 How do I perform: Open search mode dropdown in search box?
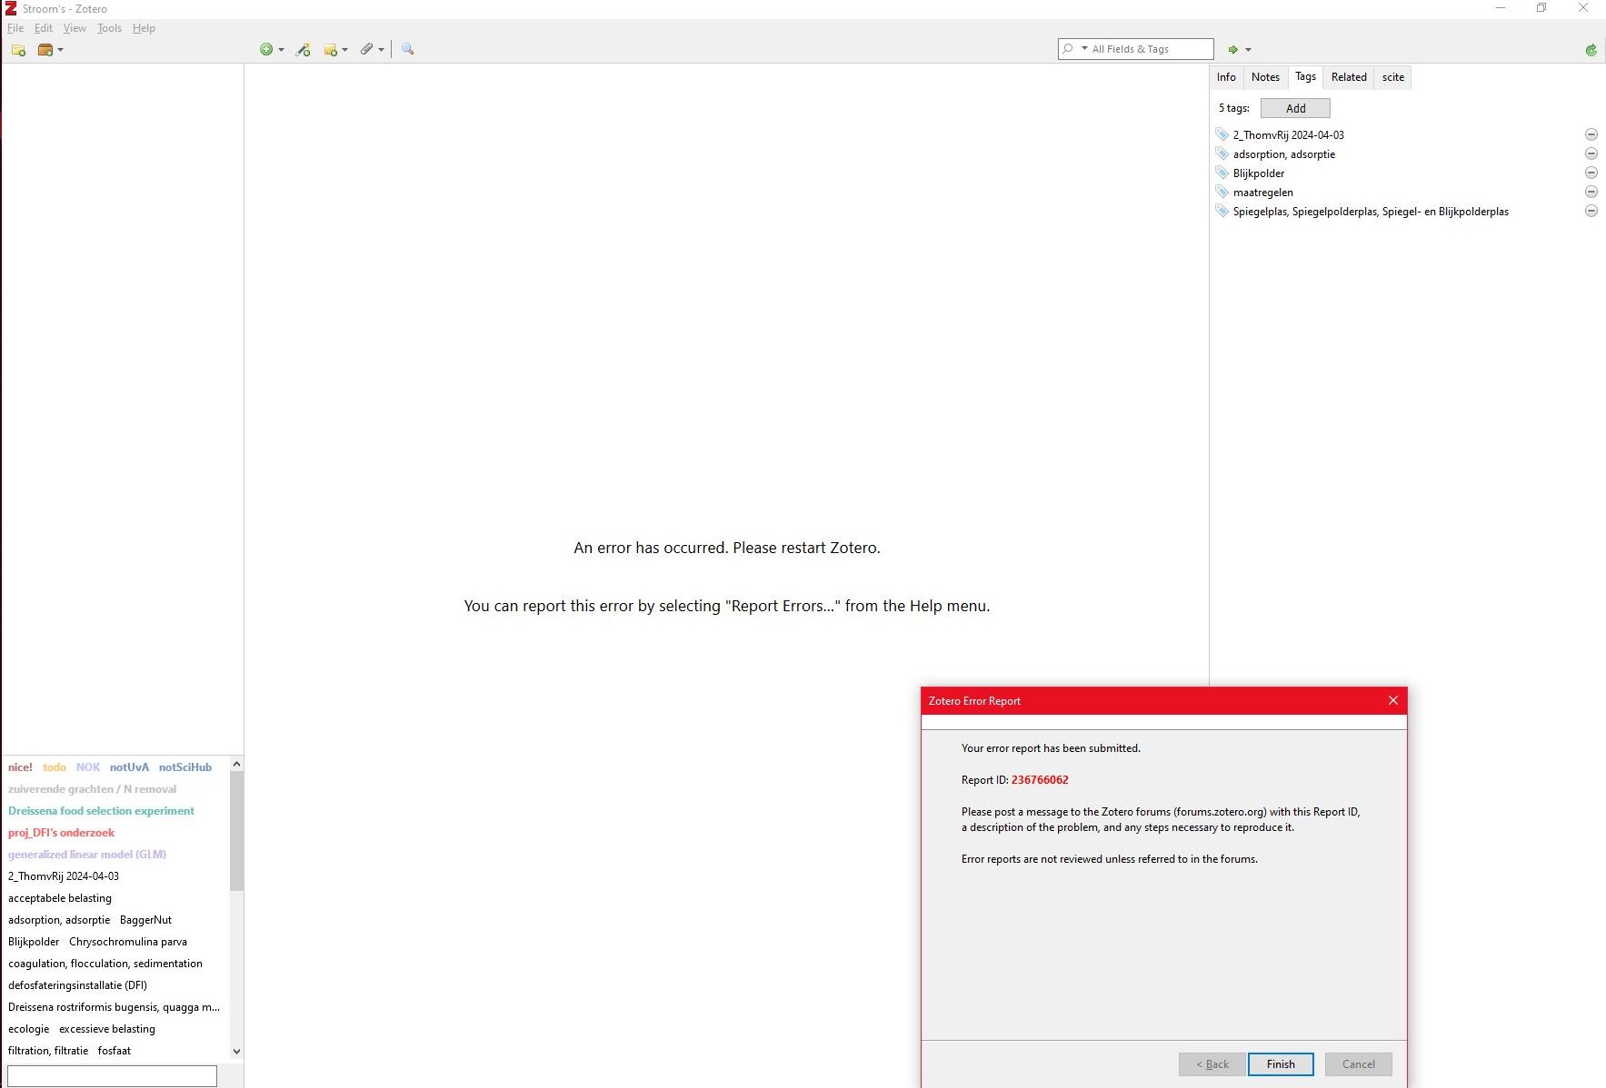click(1084, 49)
